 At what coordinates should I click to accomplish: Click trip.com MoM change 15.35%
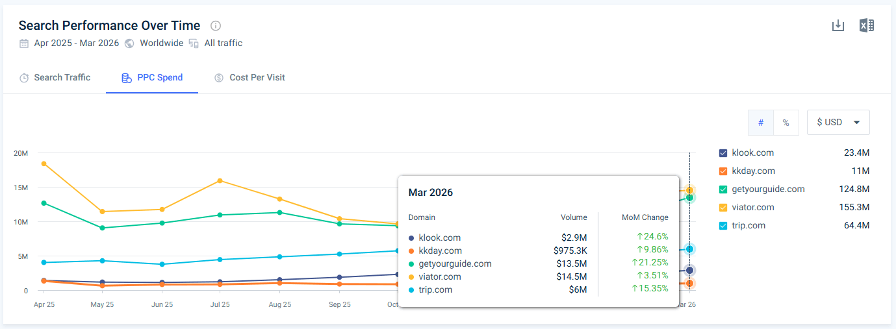tap(650, 289)
